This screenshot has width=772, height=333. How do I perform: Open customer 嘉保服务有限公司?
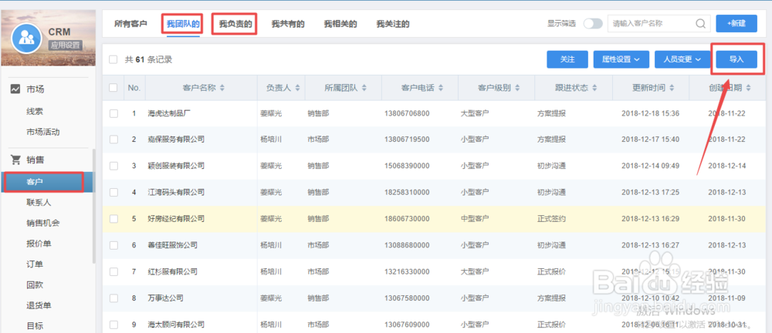[x=176, y=140]
